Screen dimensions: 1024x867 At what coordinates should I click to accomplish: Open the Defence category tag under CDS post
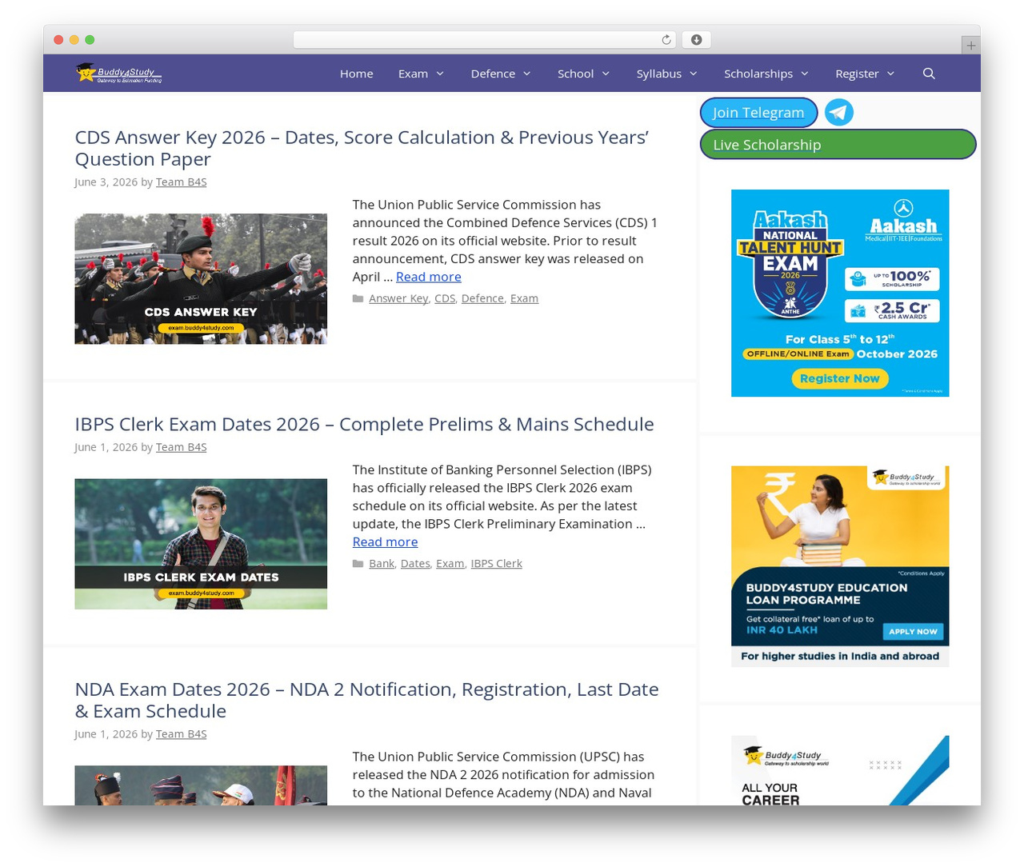coord(482,298)
